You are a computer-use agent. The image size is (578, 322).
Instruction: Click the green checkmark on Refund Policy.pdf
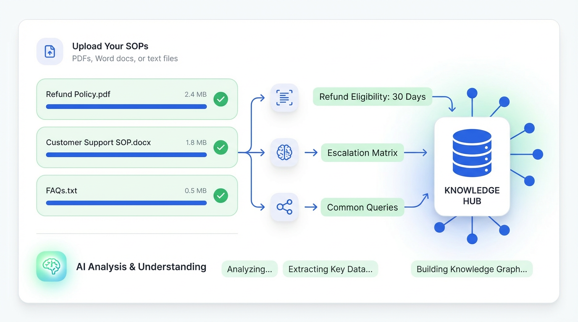(x=221, y=99)
